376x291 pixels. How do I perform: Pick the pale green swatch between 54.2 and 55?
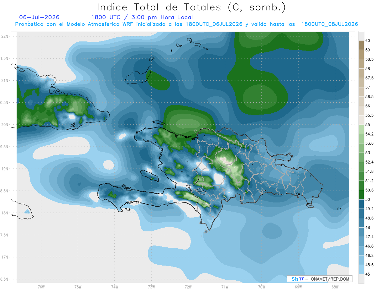361,129
